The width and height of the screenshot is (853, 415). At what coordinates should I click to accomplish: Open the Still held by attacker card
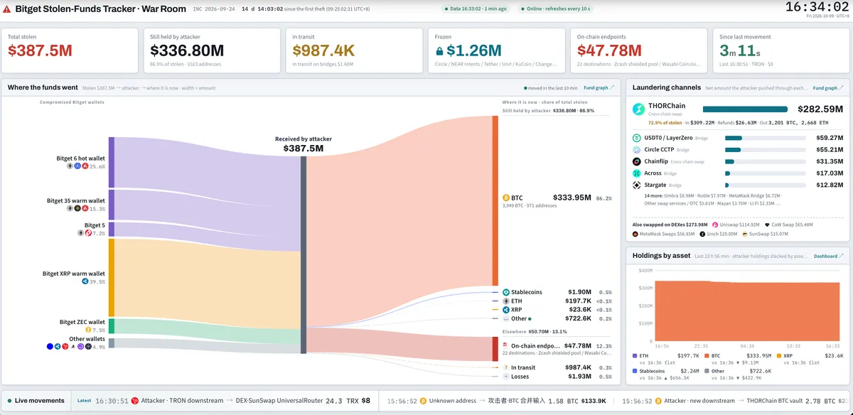click(213, 50)
